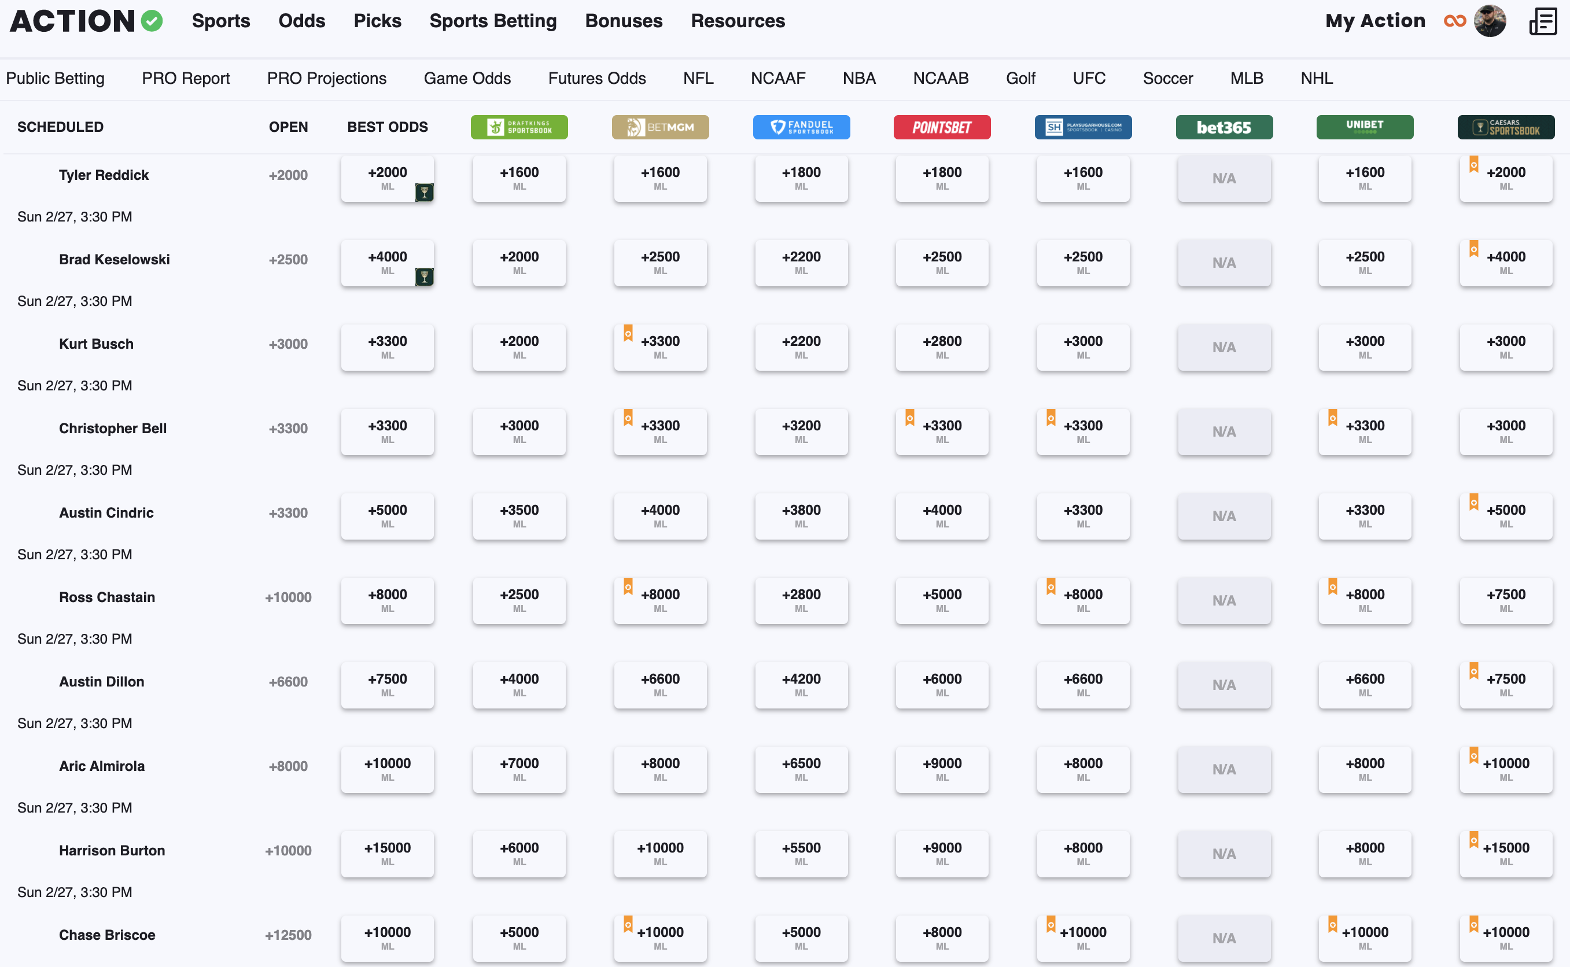1570x967 pixels.
Task: Open the Sports Betting menu
Action: (492, 21)
